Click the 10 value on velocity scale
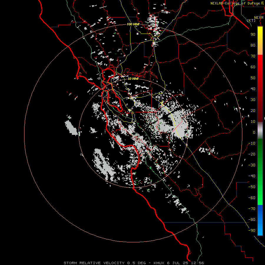 coord(253,122)
